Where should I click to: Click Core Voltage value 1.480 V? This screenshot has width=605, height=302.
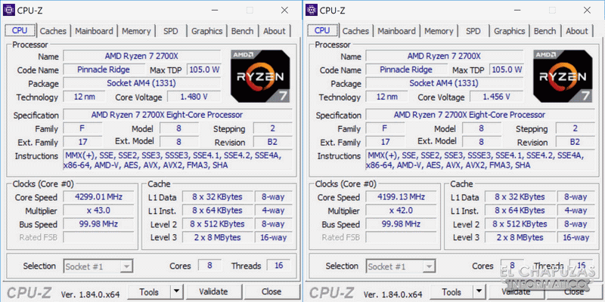[194, 97]
